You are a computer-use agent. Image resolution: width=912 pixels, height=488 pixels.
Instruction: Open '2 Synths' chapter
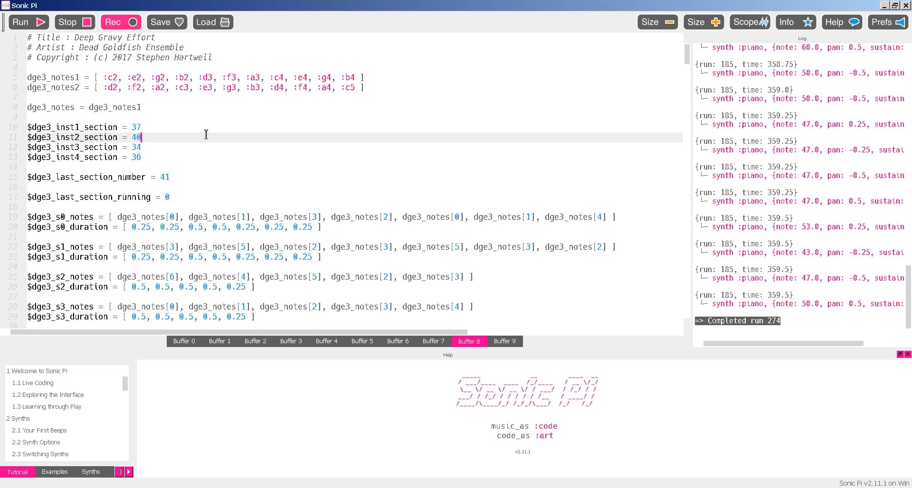point(18,419)
